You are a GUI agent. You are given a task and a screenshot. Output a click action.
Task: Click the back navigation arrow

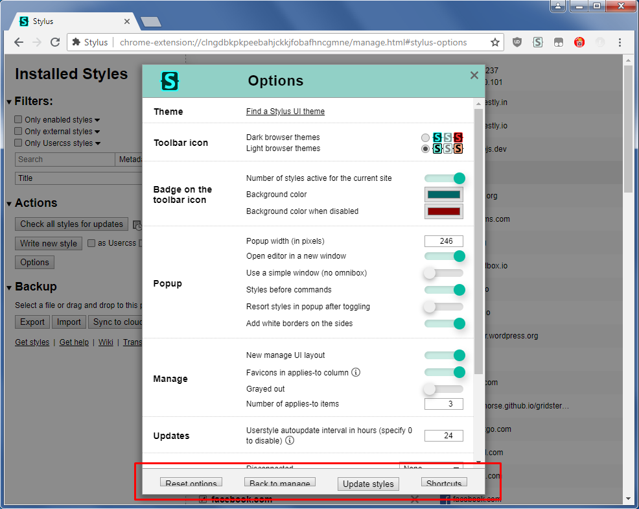18,41
